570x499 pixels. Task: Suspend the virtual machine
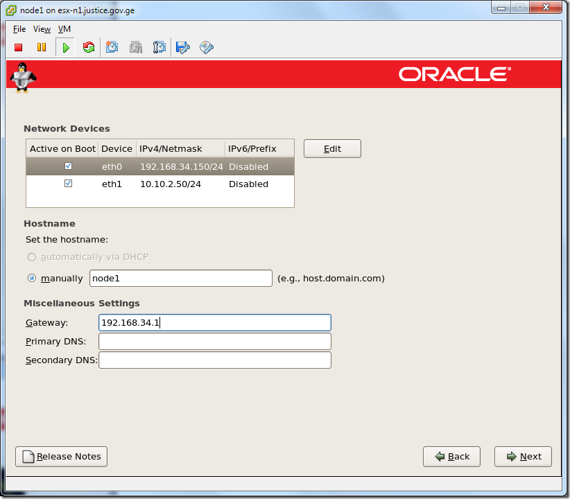pyautogui.click(x=42, y=47)
